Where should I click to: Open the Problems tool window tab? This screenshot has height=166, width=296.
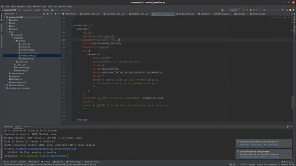34,162
